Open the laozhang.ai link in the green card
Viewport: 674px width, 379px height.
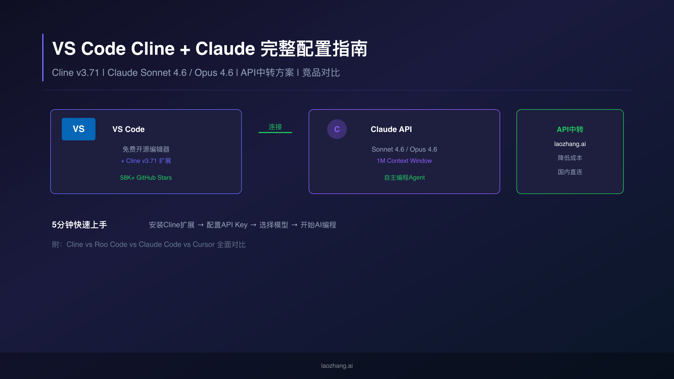[570, 144]
